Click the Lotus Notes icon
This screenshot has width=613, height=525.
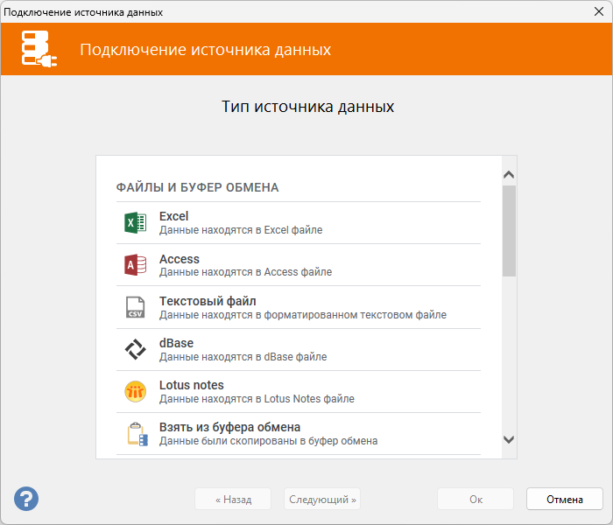tap(135, 391)
